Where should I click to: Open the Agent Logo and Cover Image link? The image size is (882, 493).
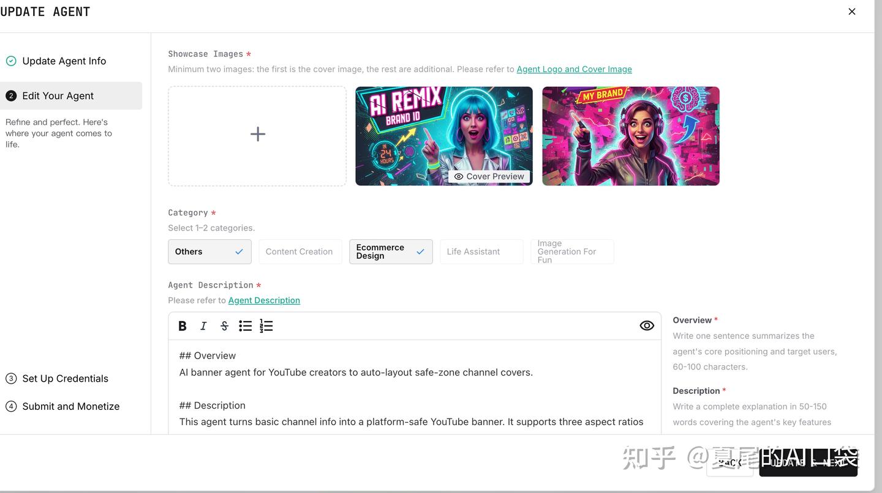pyautogui.click(x=574, y=69)
